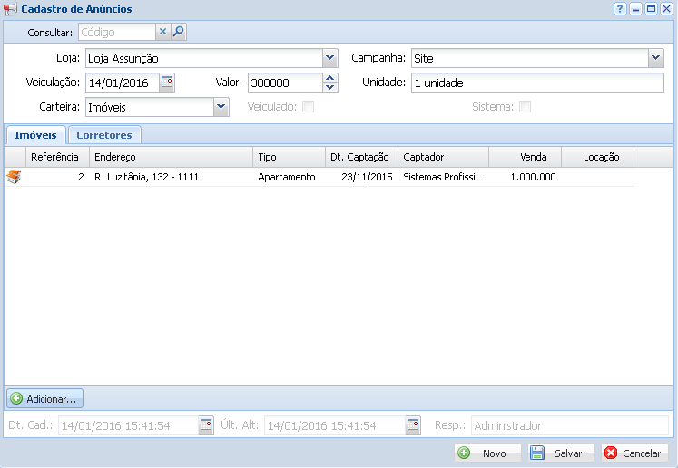Viewport: 678px width, 468px height.
Task: Click the book icon in the property row
Action: (14, 177)
